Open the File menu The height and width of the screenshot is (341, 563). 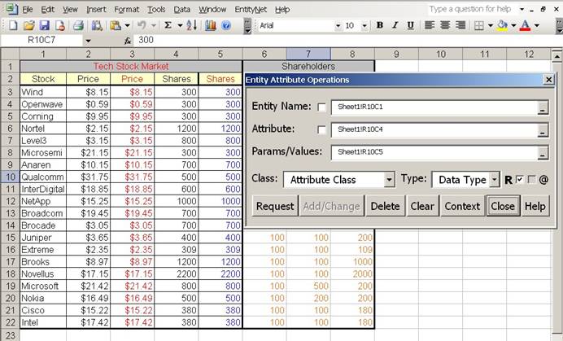click(28, 10)
